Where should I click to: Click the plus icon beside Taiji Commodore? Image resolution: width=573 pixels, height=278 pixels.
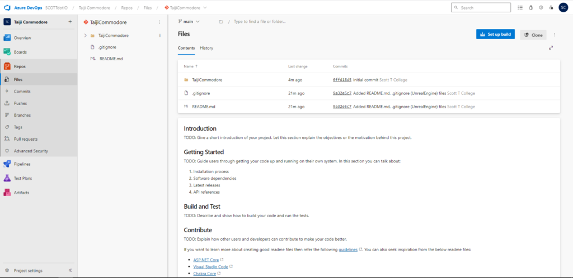[x=70, y=22]
